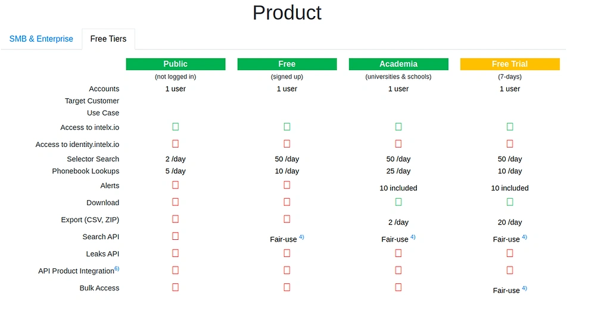Click Free Trial's red Leaks API icon
The image size is (595, 313).
click(510, 253)
